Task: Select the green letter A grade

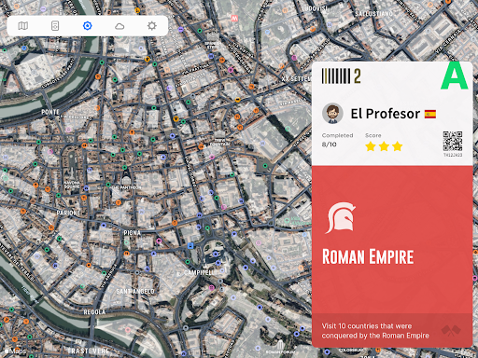Action: tap(455, 76)
